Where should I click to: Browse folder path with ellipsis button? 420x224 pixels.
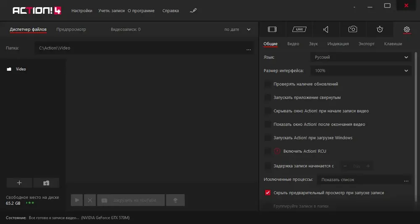[x=249, y=49]
